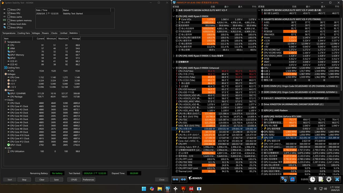Click the HWiNFO clock reset icon

pyautogui.click(x=312, y=179)
